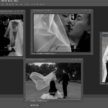Select the 3D roll mode icon

tap(35, 4)
